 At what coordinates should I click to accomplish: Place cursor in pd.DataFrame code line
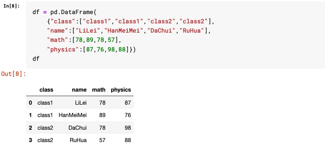tap(64, 12)
